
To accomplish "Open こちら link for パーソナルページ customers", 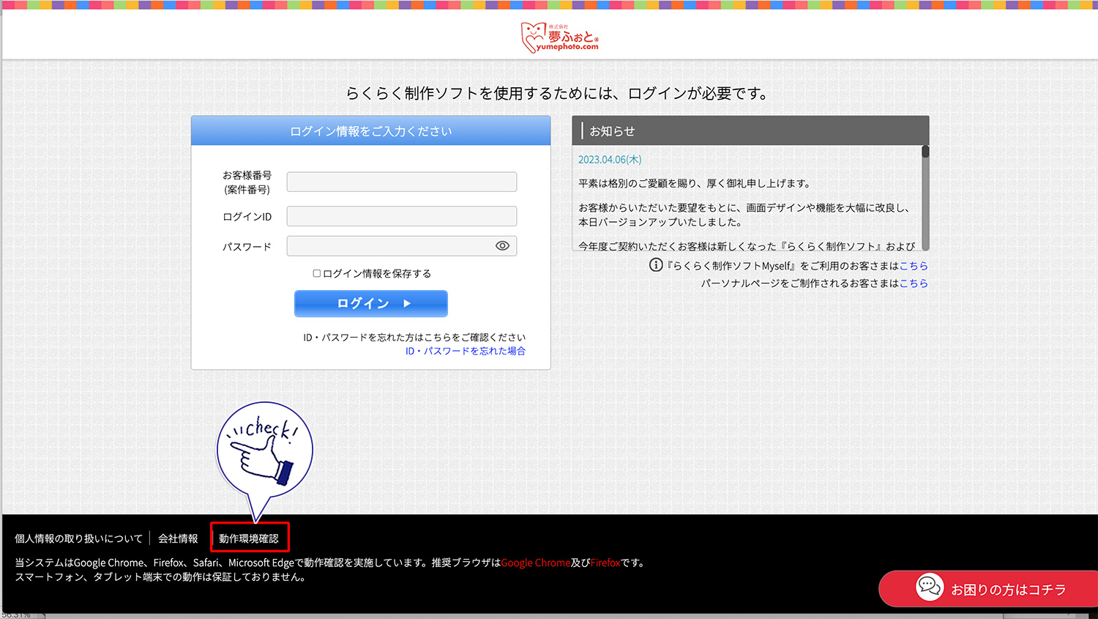I will [x=914, y=283].
